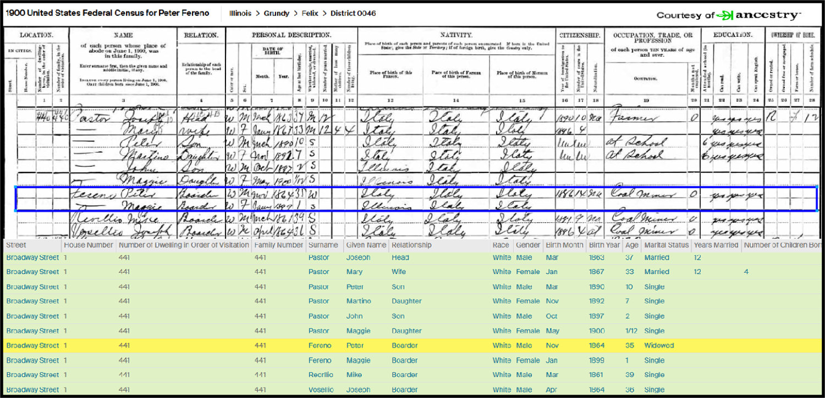Open the Illinois breadcrumb link
825x398 pixels.
(x=240, y=13)
